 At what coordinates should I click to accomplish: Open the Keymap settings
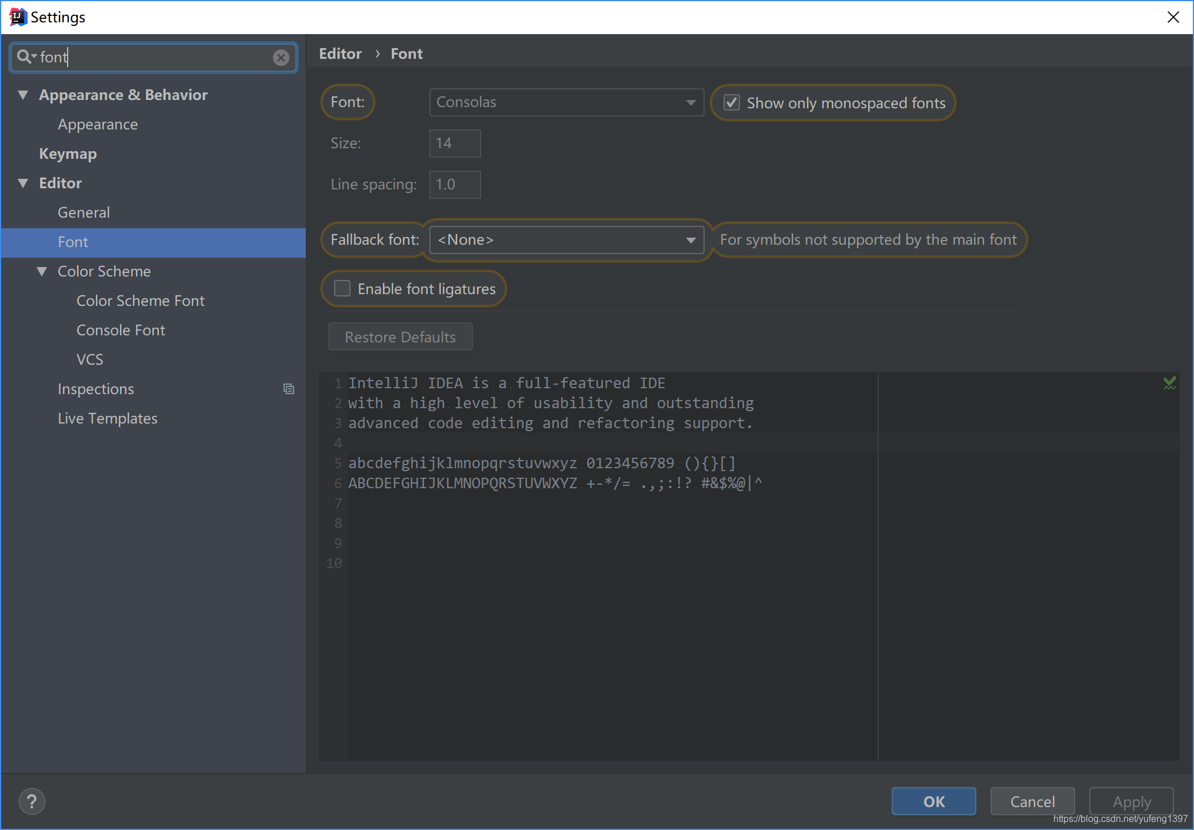[68, 154]
